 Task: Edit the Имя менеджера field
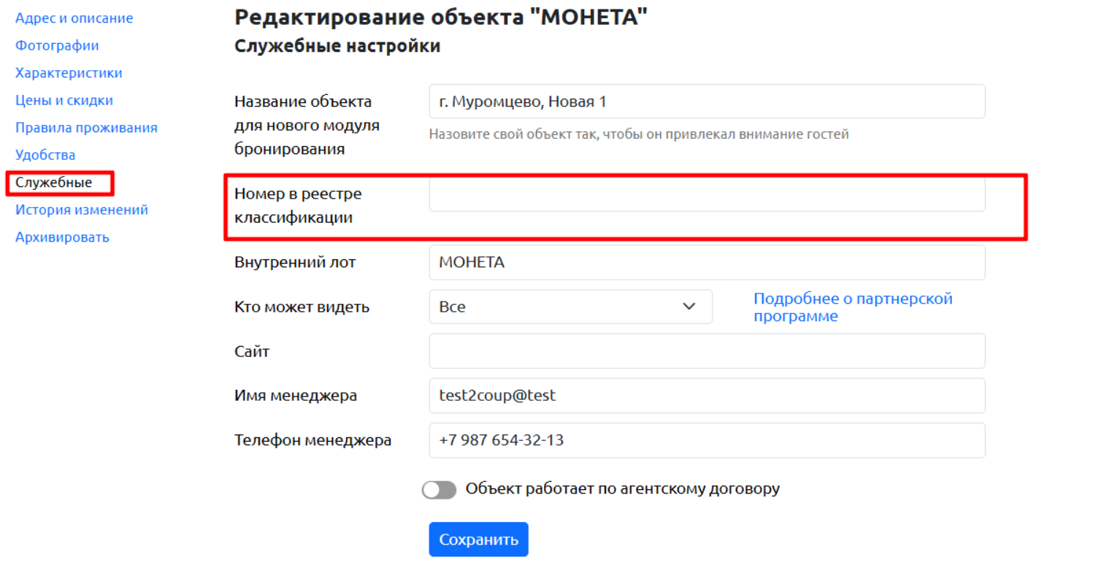(x=707, y=396)
